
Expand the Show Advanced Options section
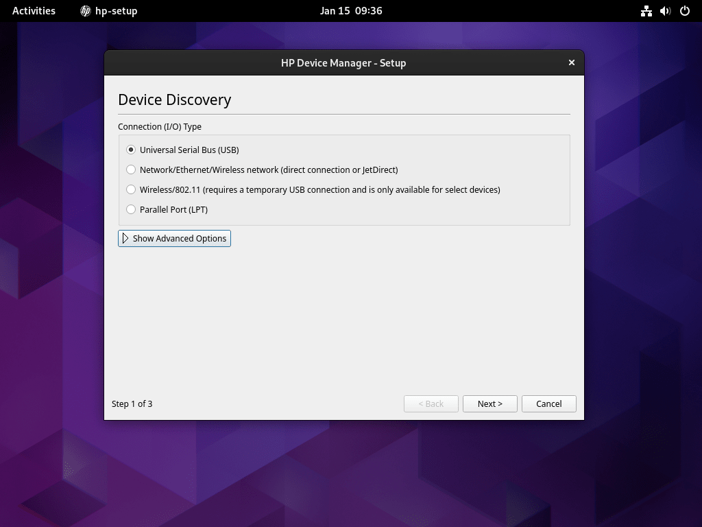coord(174,238)
